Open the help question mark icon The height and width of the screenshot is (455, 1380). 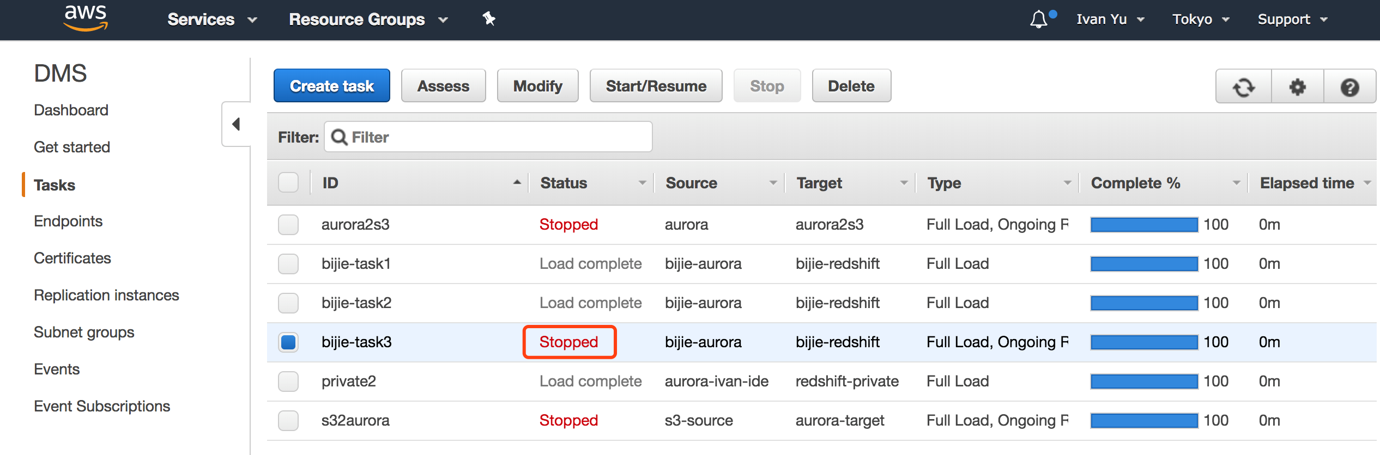pos(1349,87)
